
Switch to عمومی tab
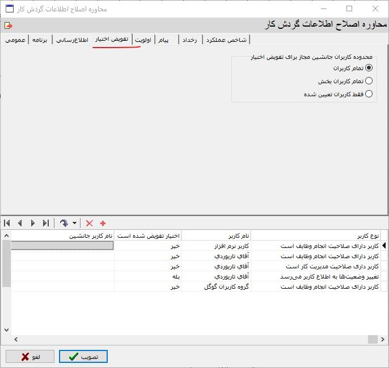coord(15,40)
